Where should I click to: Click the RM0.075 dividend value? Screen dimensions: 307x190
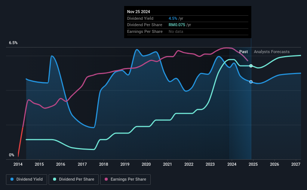click(x=177, y=25)
